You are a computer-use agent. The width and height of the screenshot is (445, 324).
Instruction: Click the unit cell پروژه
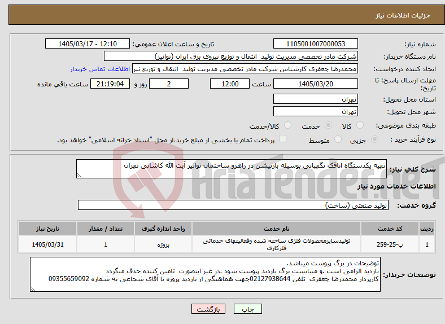(163, 244)
